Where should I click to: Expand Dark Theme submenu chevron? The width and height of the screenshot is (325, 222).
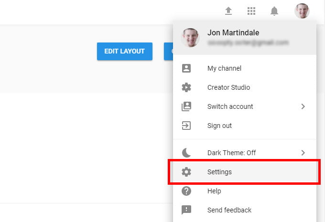click(303, 153)
